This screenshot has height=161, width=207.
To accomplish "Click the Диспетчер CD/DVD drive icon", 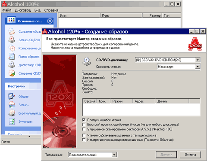I will 12,65.
